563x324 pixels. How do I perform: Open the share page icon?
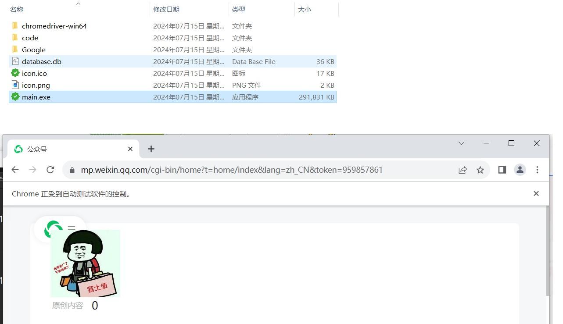pos(463,170)
